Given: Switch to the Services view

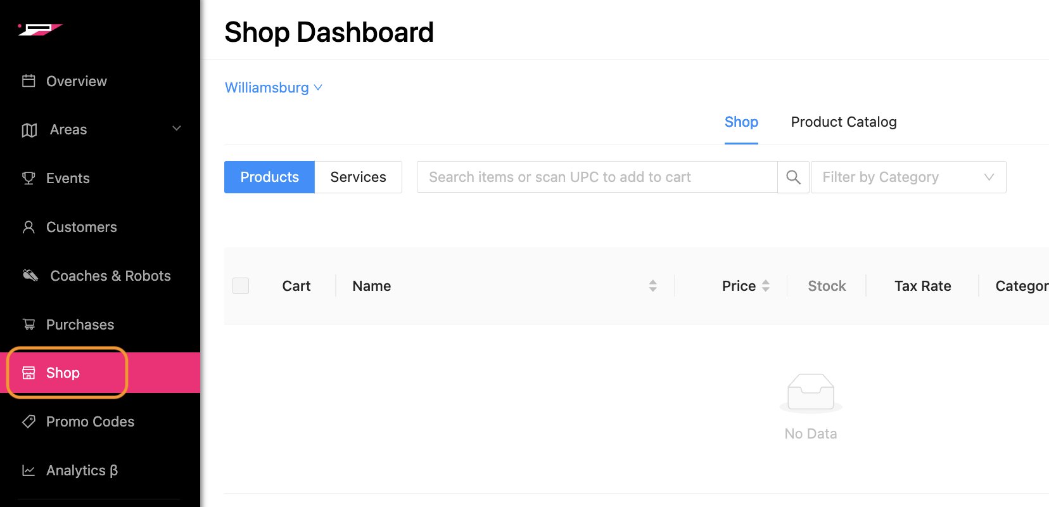Looking at the screenshot, I should pyautogui.click(x=358, y=177).
